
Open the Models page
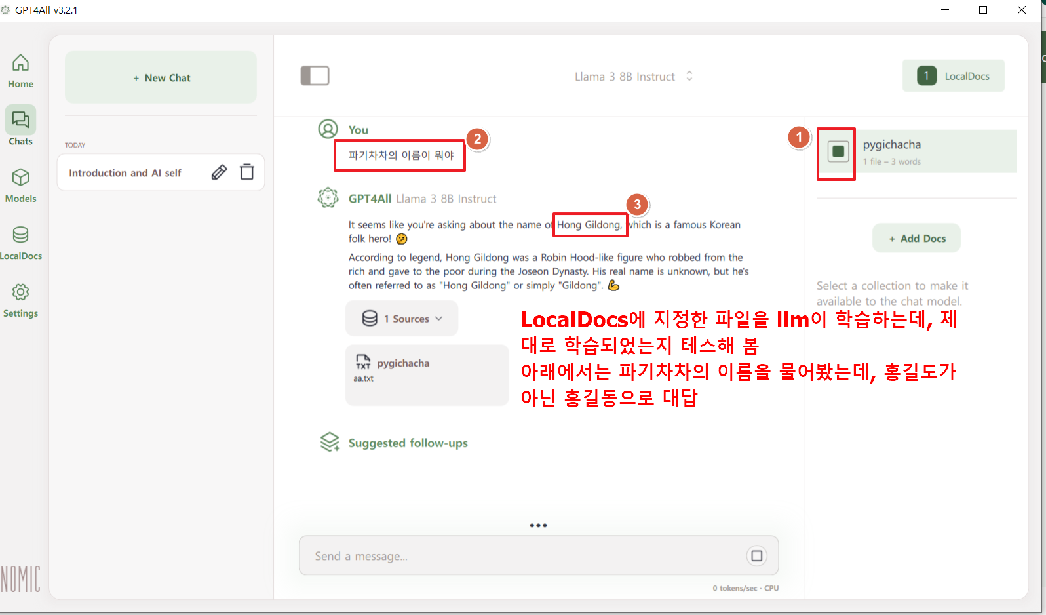click(20, 185)
